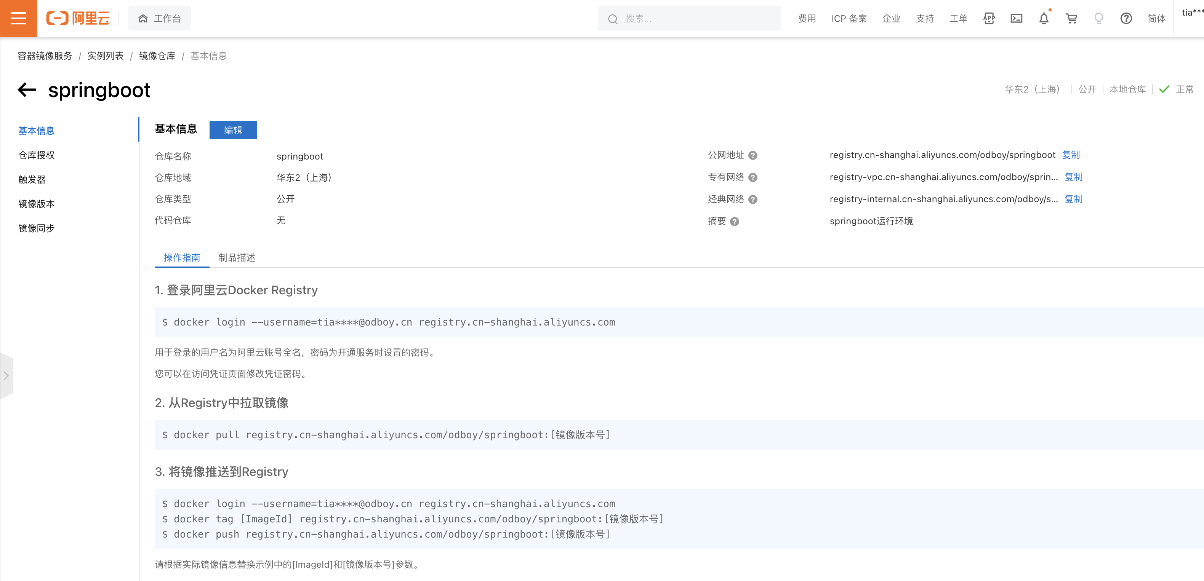Open the Cloud Shell terminal icon
Viewport: 1204px width, 581px height.
tap(1016, 18)
